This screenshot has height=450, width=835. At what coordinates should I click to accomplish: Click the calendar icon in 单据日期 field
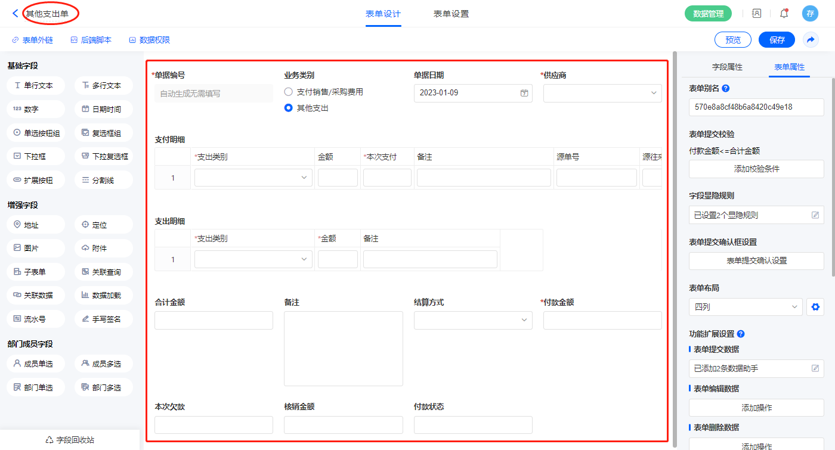tap(524, 93)
